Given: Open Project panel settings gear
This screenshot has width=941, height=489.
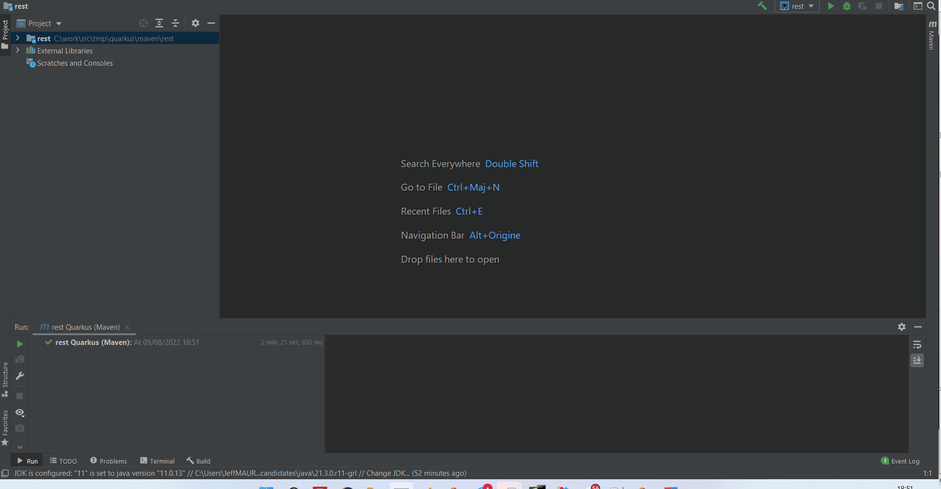Looking at the screenshot, I should point(196,23).
